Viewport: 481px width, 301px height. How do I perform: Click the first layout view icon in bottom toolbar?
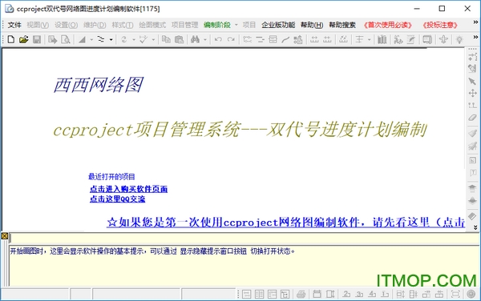[247, 295]
